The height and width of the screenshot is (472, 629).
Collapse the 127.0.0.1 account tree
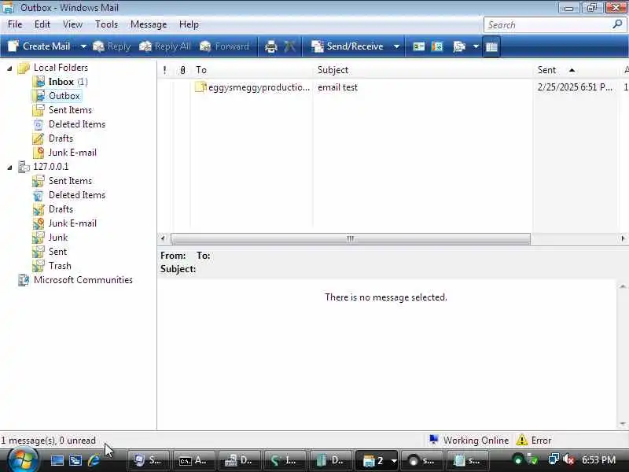tap(9, 168)
